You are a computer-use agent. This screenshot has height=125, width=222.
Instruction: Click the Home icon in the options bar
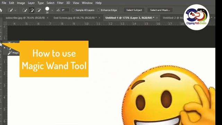coord(1,10)
